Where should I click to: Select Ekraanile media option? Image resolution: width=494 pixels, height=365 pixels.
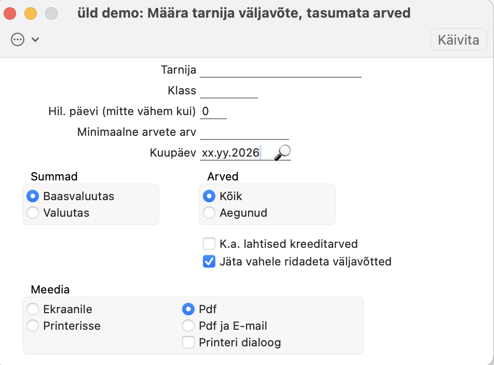33,310
